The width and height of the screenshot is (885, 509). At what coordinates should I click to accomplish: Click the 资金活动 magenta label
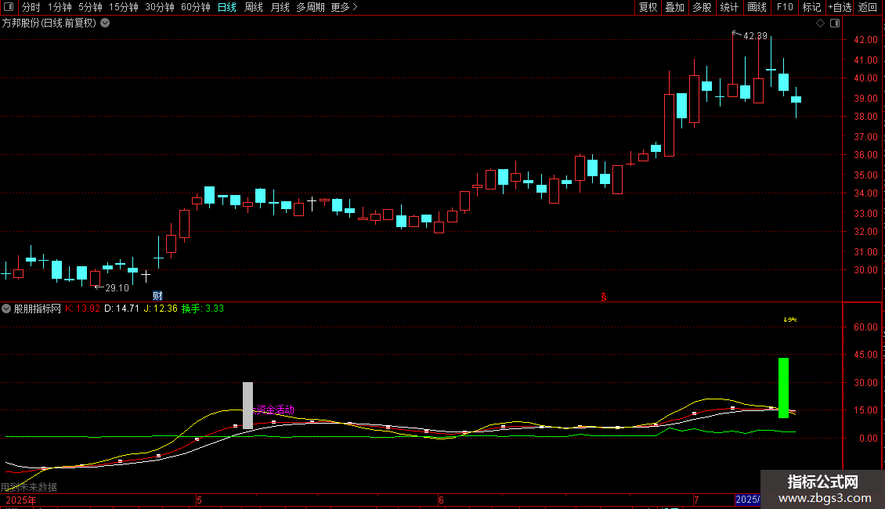click(275, 410)
